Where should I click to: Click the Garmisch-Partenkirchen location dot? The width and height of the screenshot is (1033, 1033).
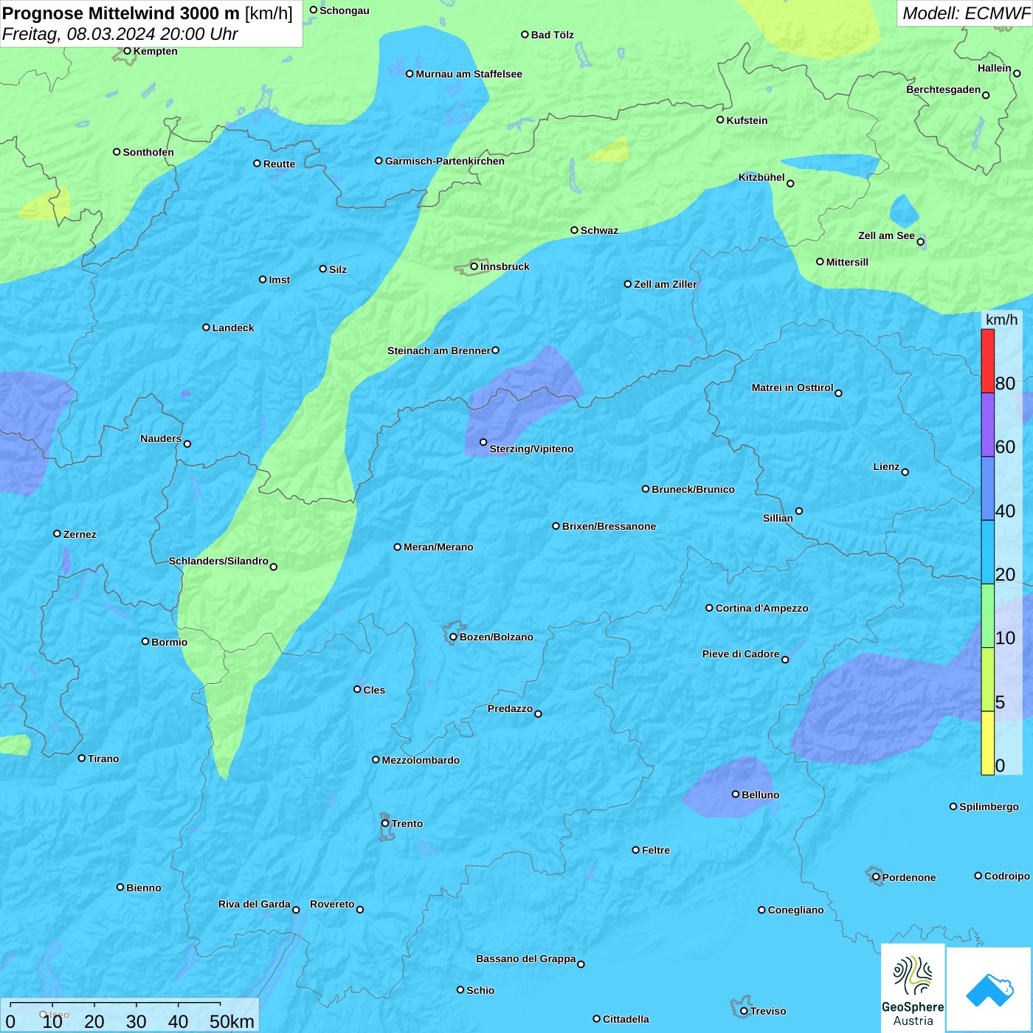point(379,160)
